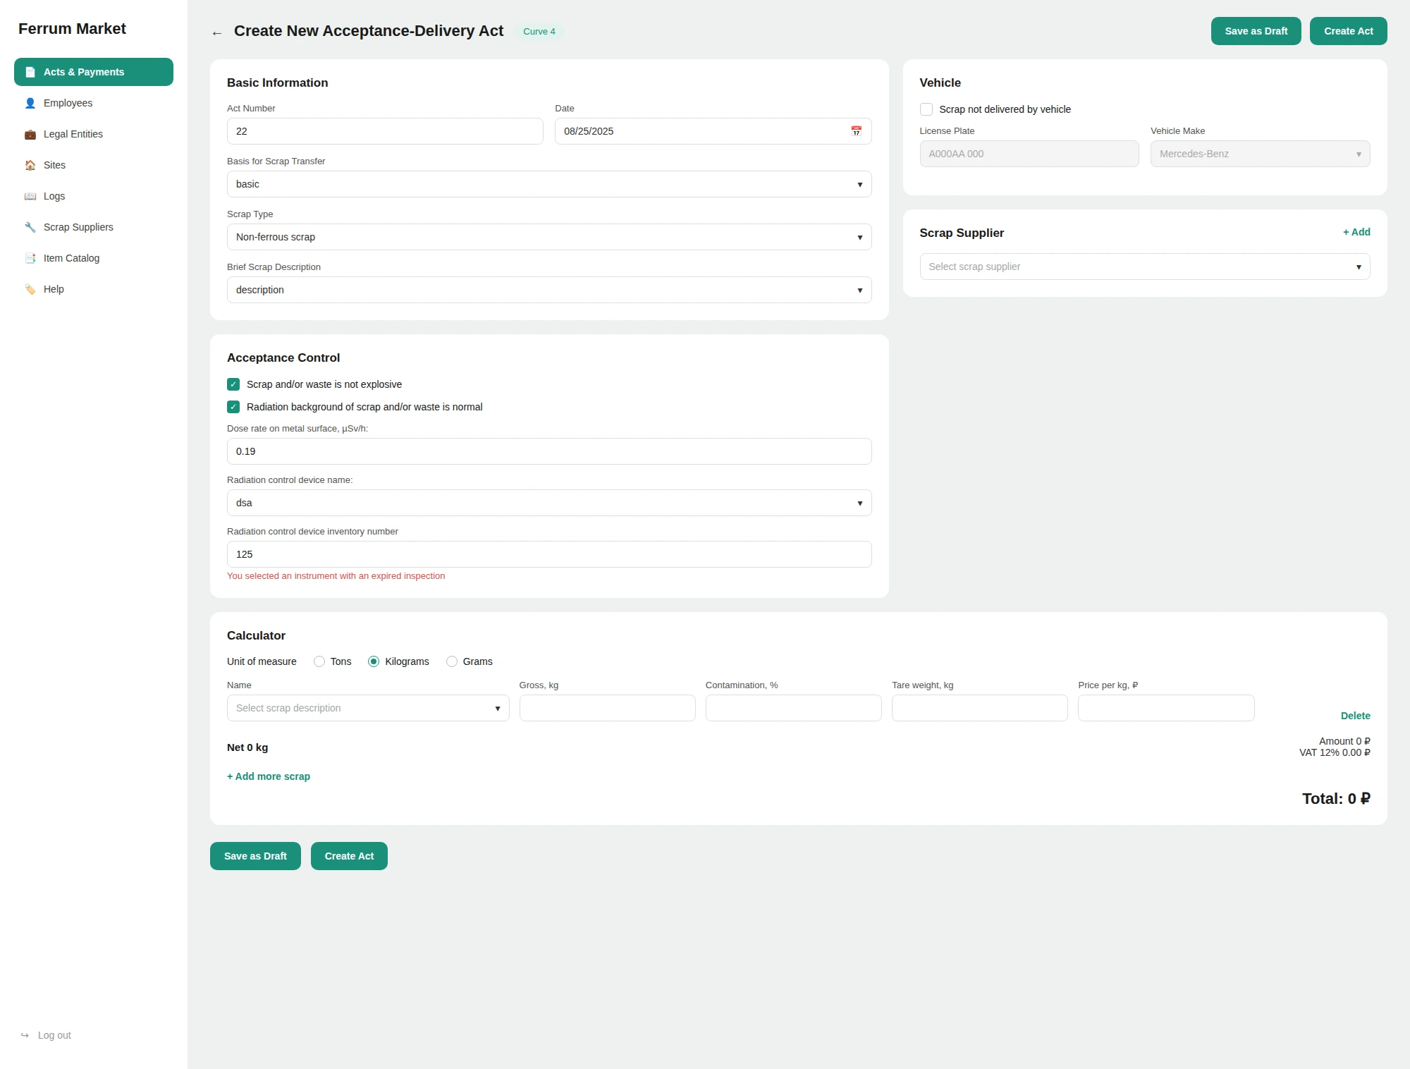Click the Log out arrow icon

[x=25, y=1035]
